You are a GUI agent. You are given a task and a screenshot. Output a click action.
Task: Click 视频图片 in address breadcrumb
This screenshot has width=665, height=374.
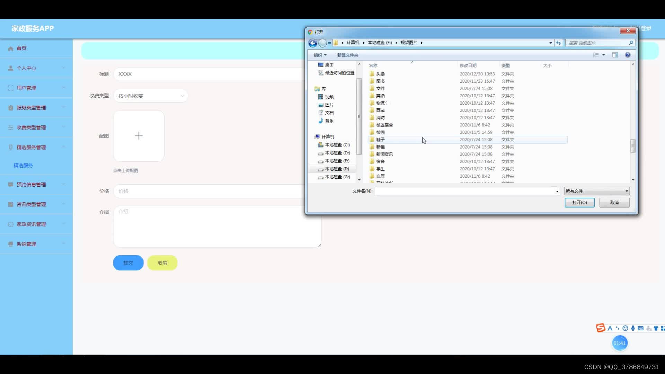point(409,43)
